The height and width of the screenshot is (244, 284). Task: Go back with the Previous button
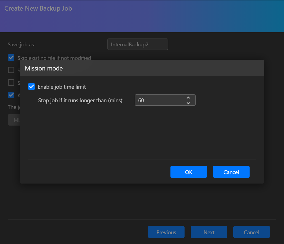pyautogui.click(x=166, y=232)
